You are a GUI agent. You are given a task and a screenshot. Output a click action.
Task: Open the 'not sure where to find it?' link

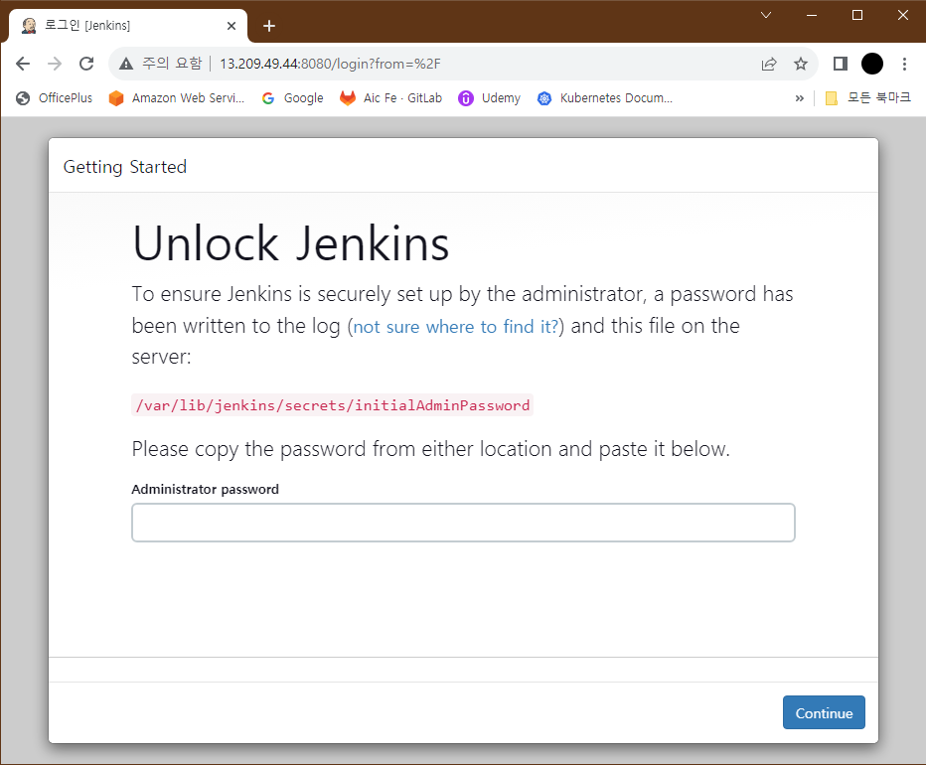[x=455, y=327]
